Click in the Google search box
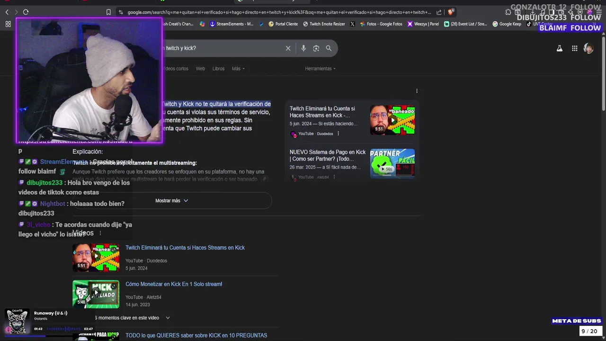The height and width of the screenshot is (341, 606). click(222, 48)
